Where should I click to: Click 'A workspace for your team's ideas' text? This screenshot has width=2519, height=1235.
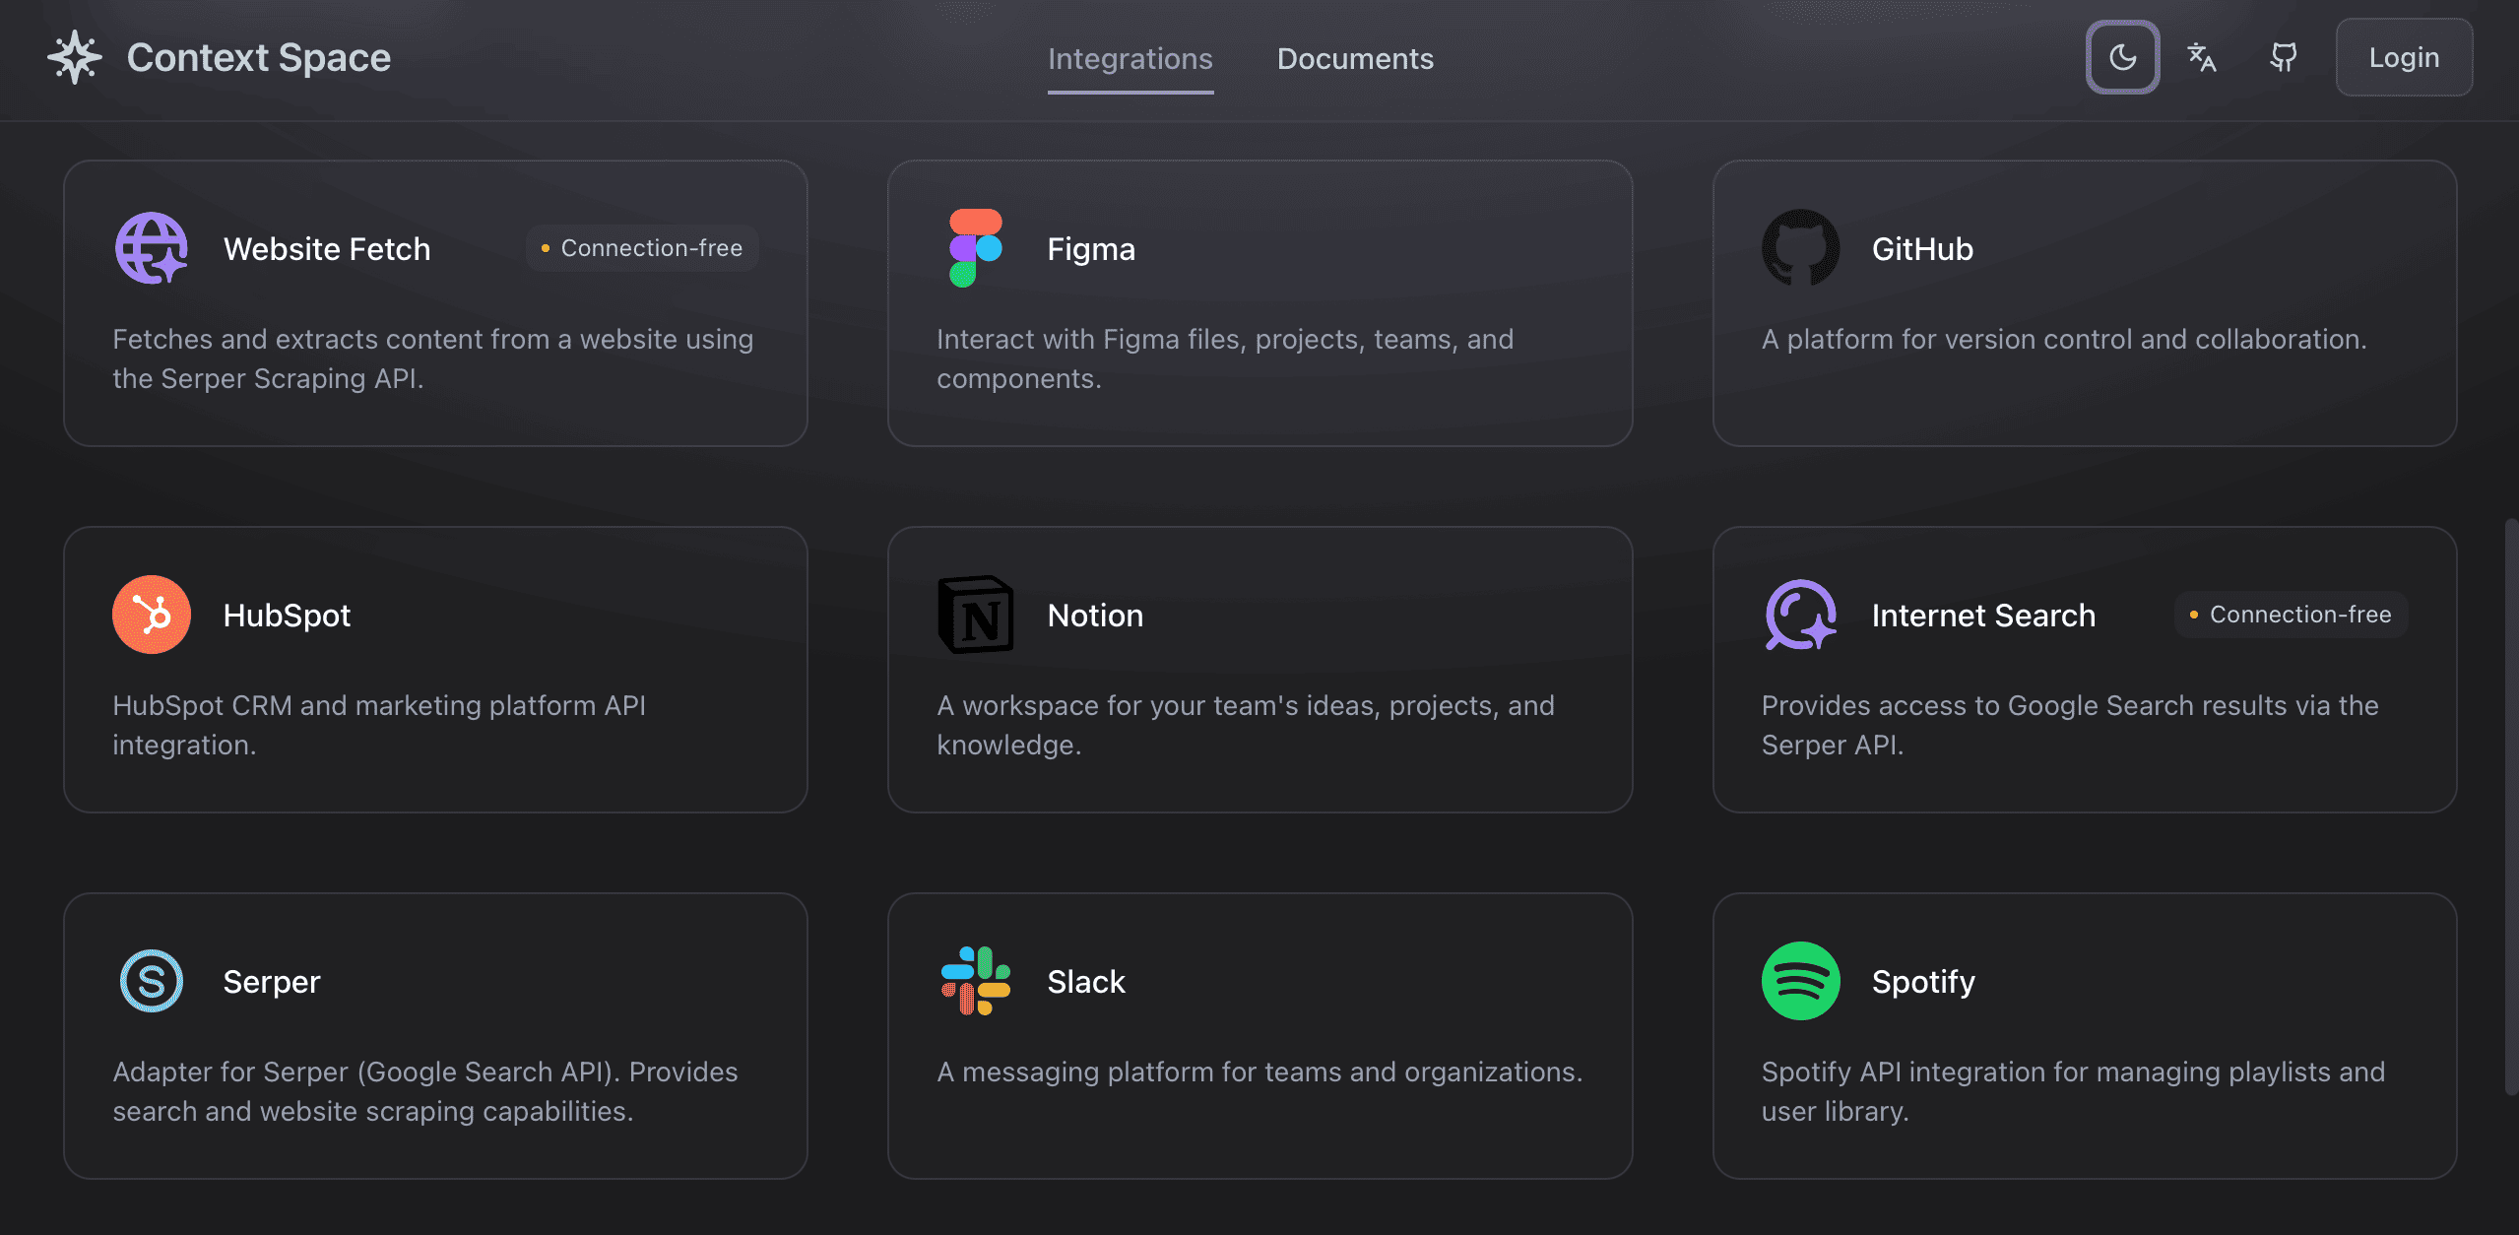pos(1246,725)
